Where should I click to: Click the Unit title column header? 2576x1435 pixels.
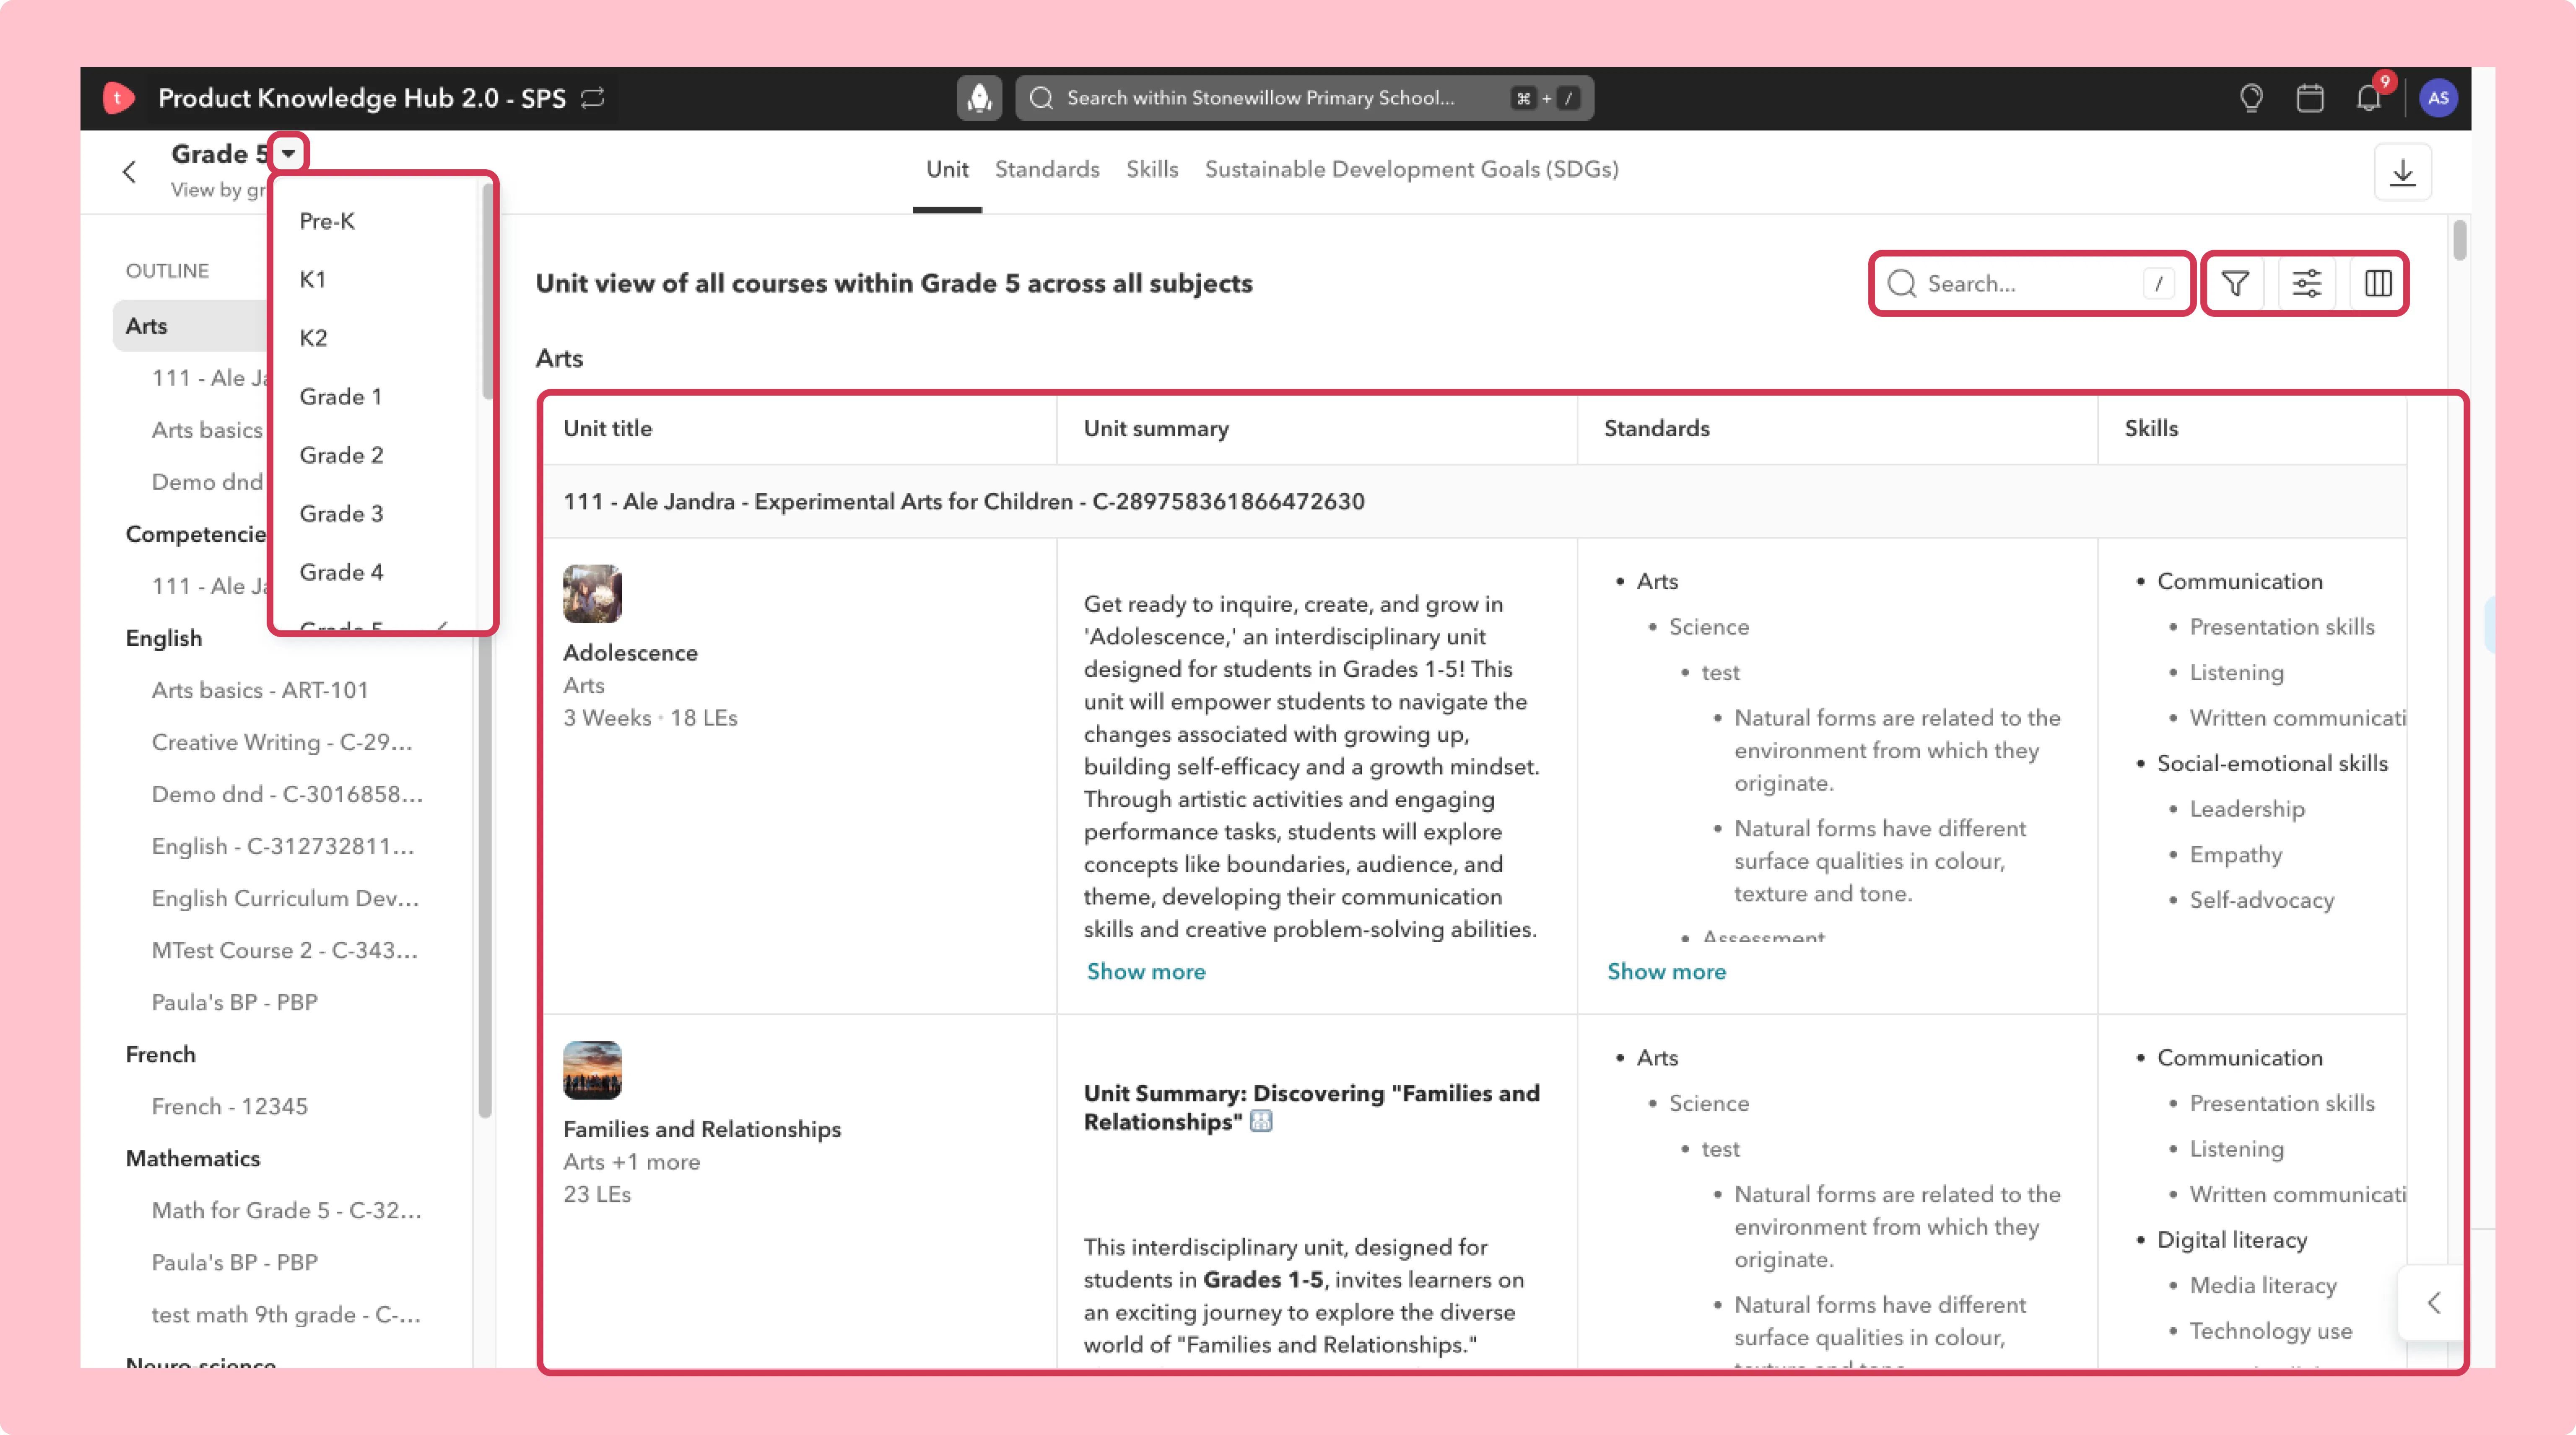[608, 429]
